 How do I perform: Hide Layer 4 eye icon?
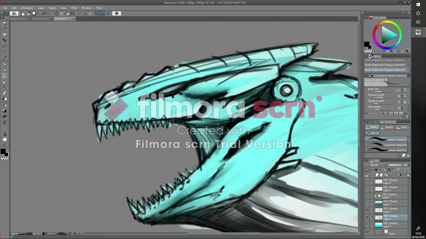(x=367, y=218)
